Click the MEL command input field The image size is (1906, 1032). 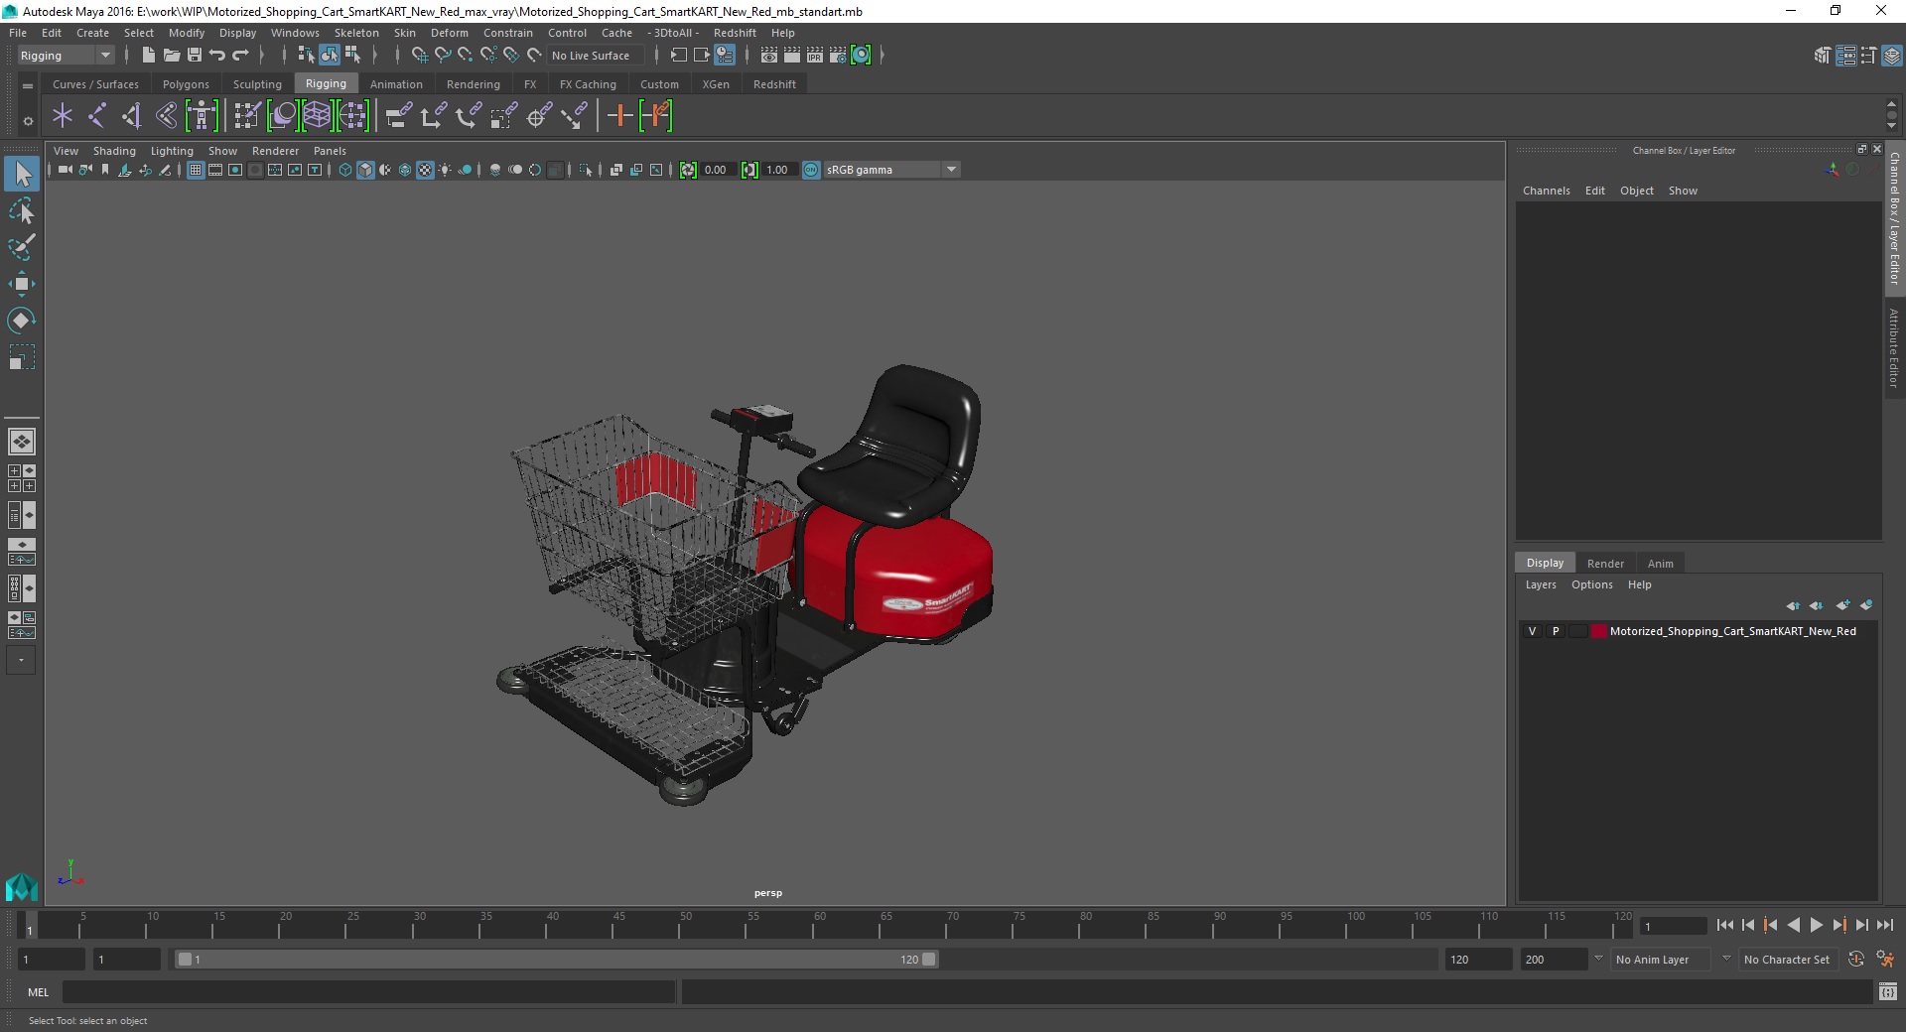(x=369, y=991)
